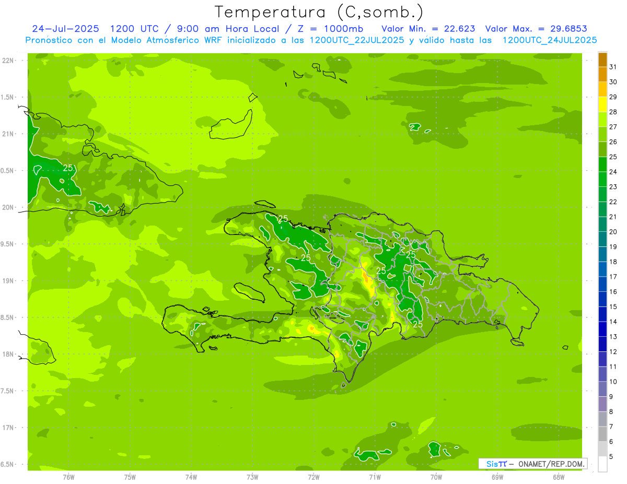Click the 19N latitude axis label
This screenshot has height=484, width=627.
9,281
